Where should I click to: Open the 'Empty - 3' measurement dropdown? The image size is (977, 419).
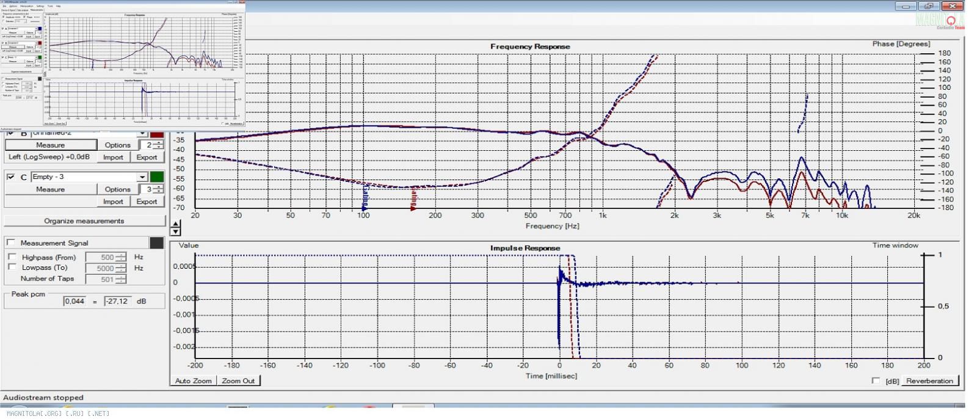tap(142, 177)
